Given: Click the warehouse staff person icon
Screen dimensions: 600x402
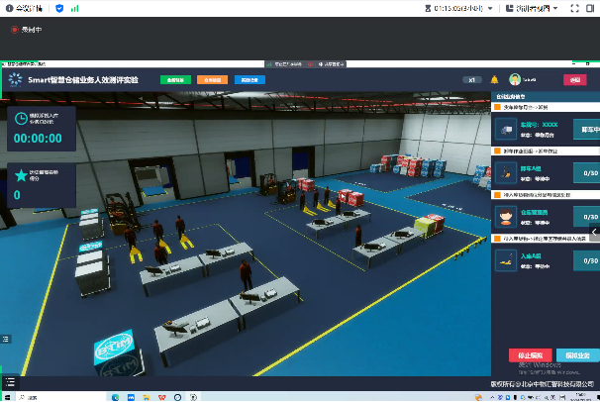Looking at the screenshot, I should tap(508, 216).
